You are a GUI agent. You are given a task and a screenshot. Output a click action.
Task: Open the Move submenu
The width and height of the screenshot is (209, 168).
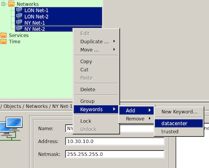pos(96,49)
